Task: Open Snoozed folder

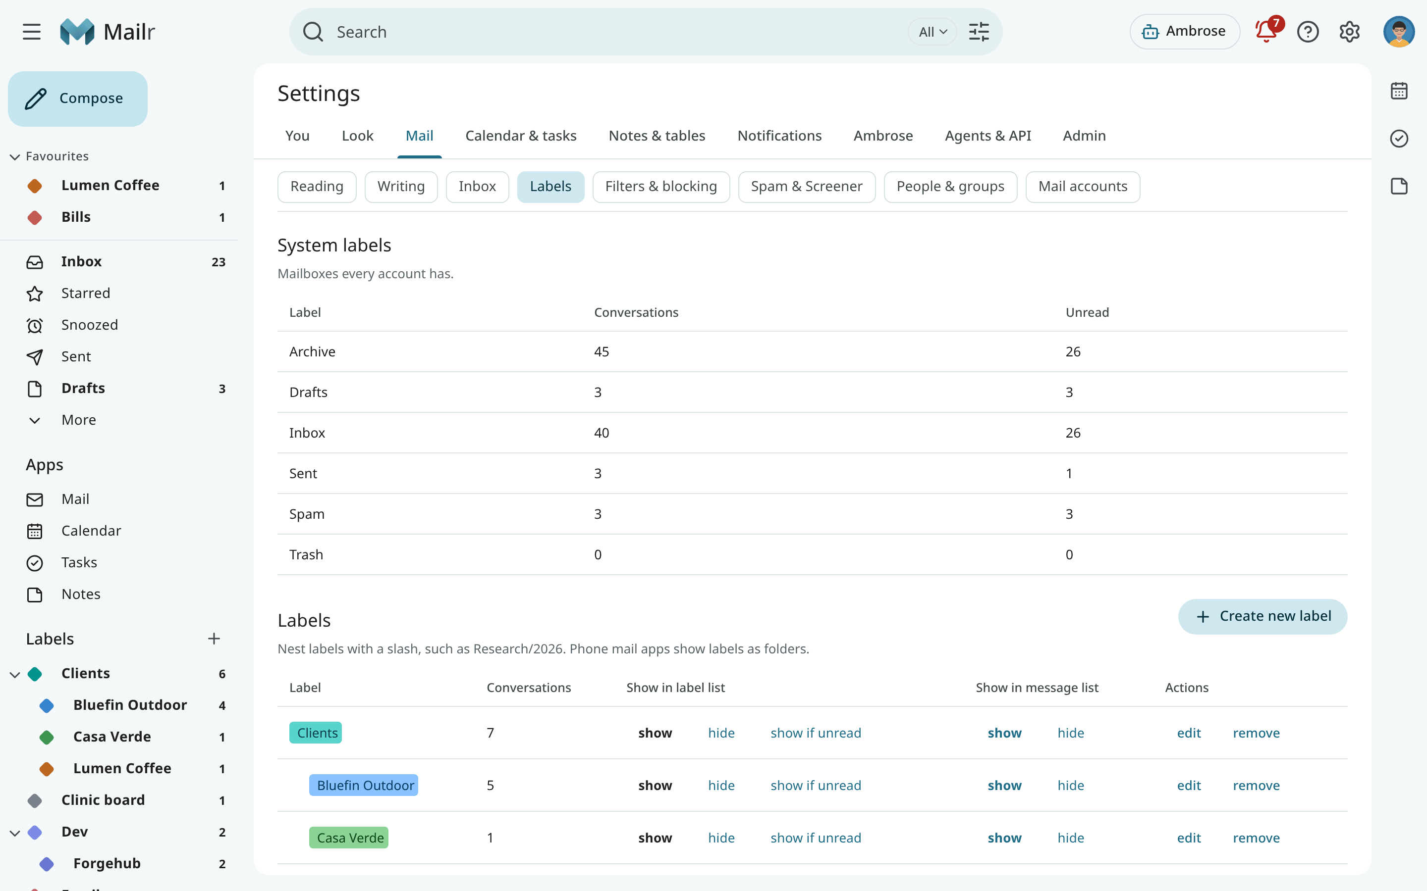Action: [118, 325]
